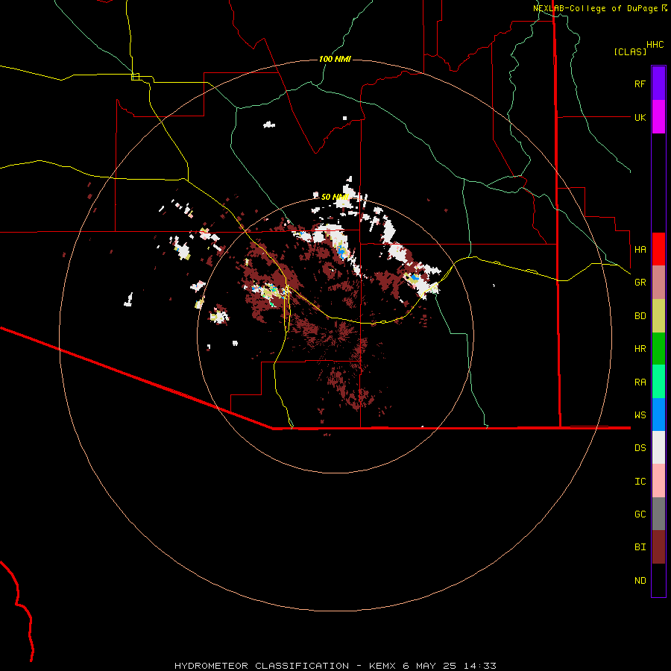Click the HHC product label

[655, 45]
